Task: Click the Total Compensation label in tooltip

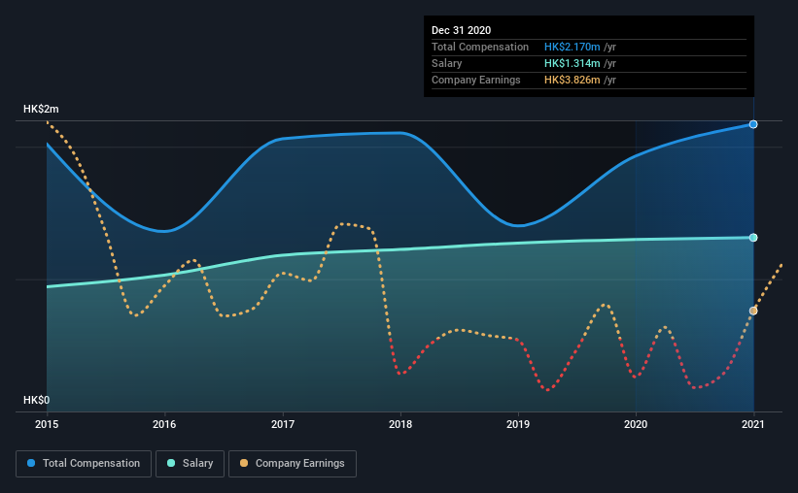Action: pyautogui.click(x=480, y=47)
